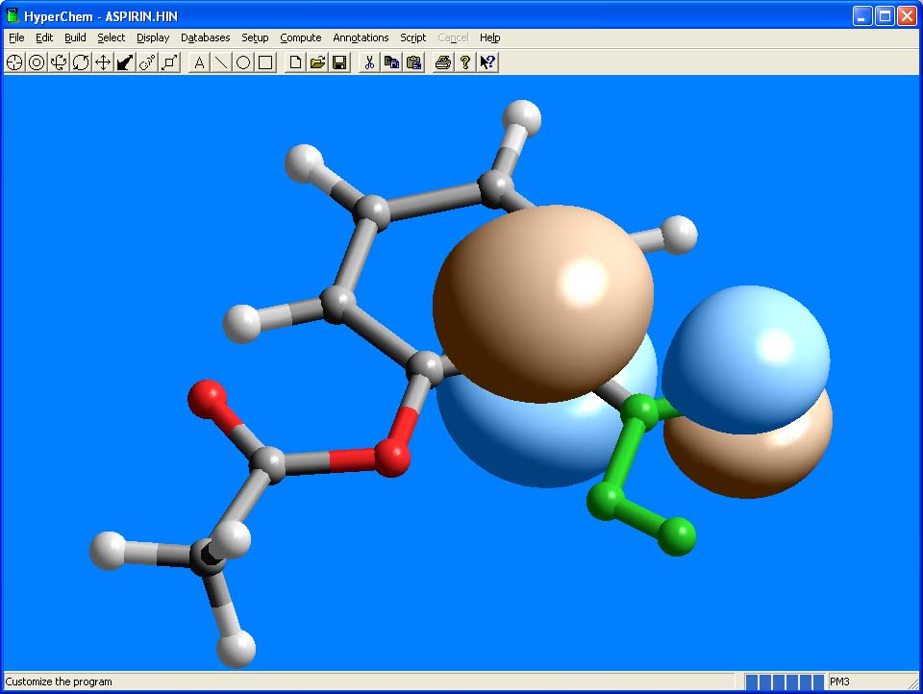
Task: Open the File menu
Action: point(16,37)
